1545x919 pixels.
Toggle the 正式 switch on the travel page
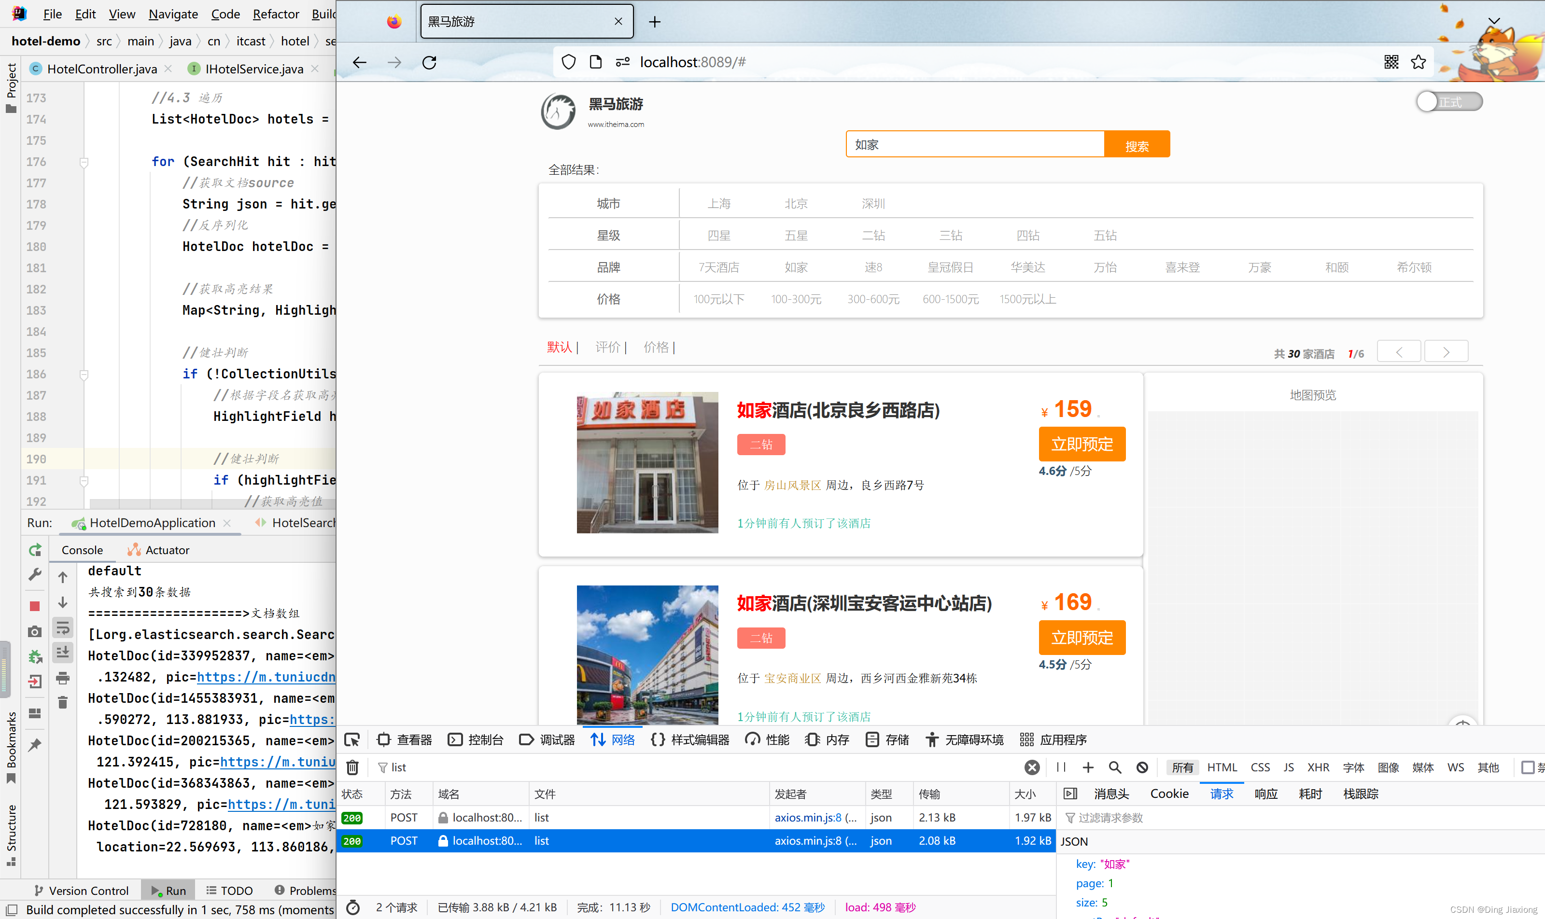tap(1448, 101)
